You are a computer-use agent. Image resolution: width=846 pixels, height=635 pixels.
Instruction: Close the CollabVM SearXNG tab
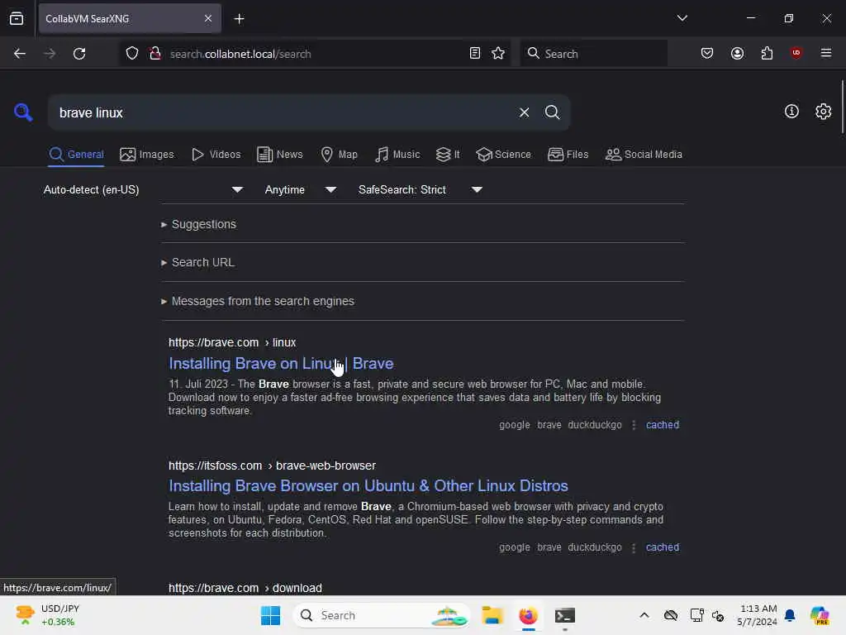coord(208,18)
